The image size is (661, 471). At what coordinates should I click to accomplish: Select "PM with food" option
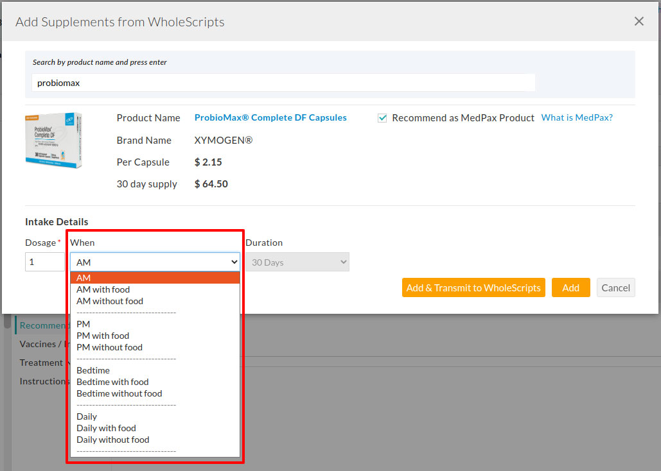[x=103, y=336]
